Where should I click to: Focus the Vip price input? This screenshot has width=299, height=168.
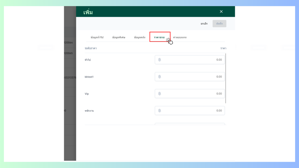[190, 94]
